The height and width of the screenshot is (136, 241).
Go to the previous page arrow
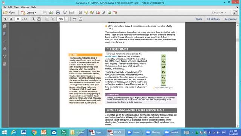click(5, 19)
